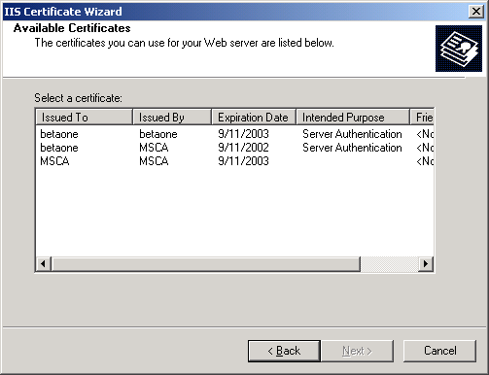Sort by the Issued To column header
The image size is (489, 375).
pos(84,117)
